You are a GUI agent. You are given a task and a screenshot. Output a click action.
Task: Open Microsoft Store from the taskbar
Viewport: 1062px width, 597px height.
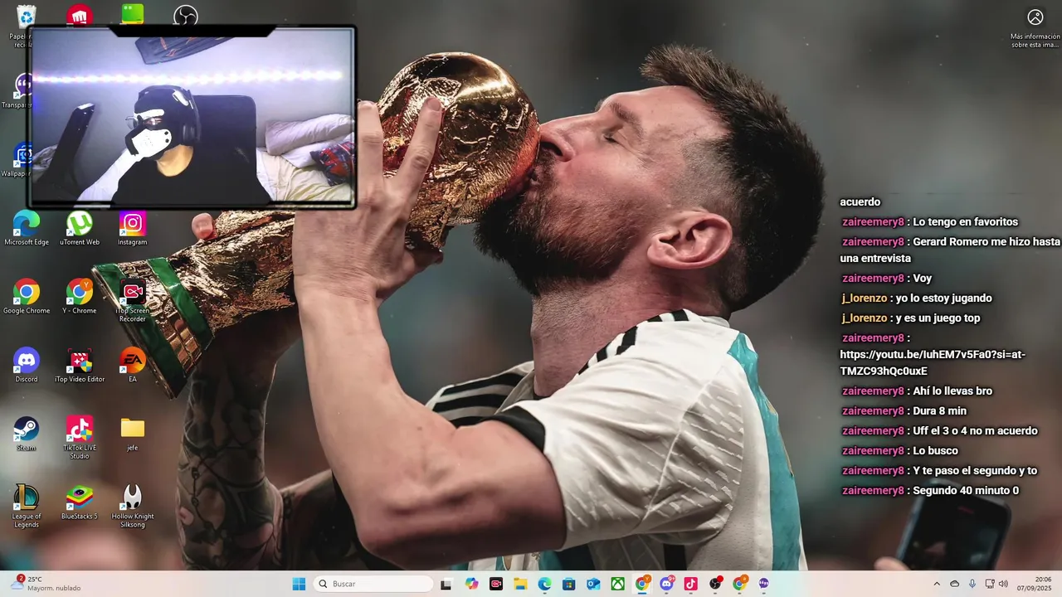point(568,584)
